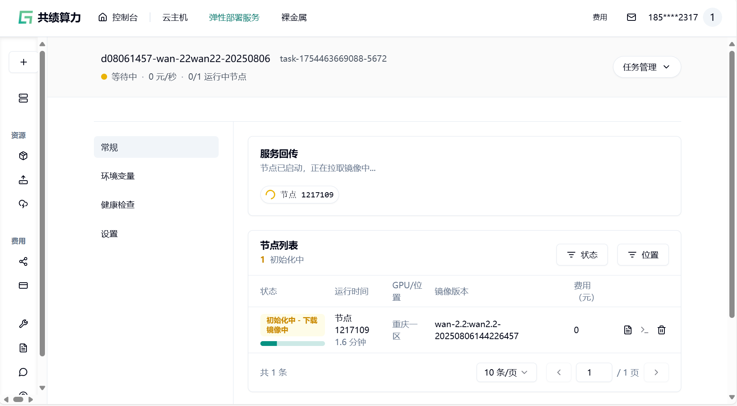Click the plus icon in the sidebar
This screenshot has height=406, width=737.
tap(24, 62)
